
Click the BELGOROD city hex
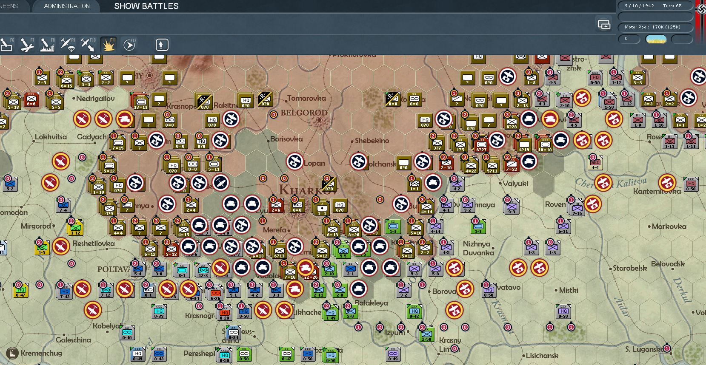pos(319,120)
